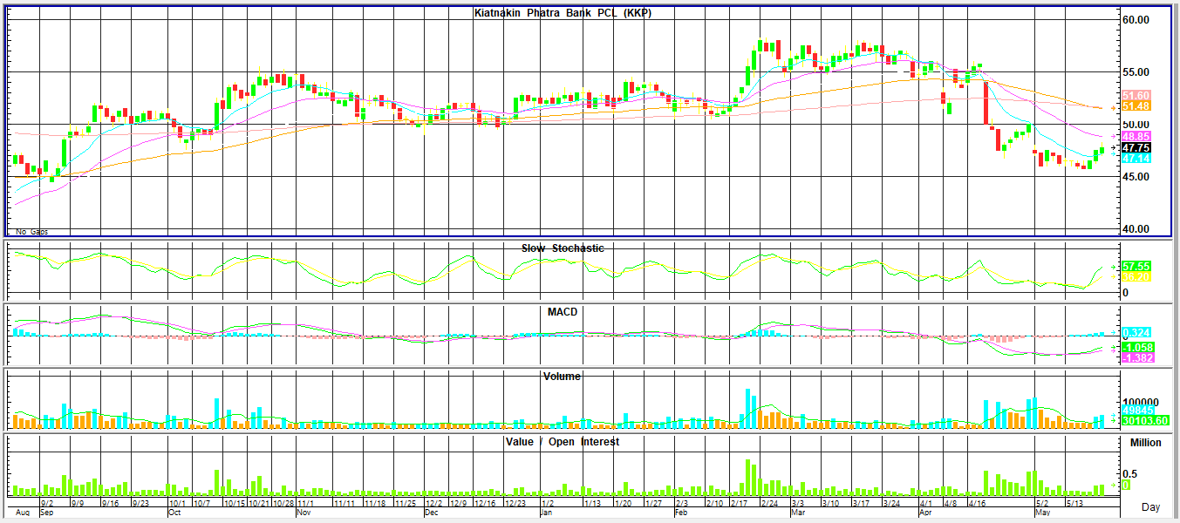Click the May month label
The width and height of the screenshot is (1180, 523).
(1043, 513)
